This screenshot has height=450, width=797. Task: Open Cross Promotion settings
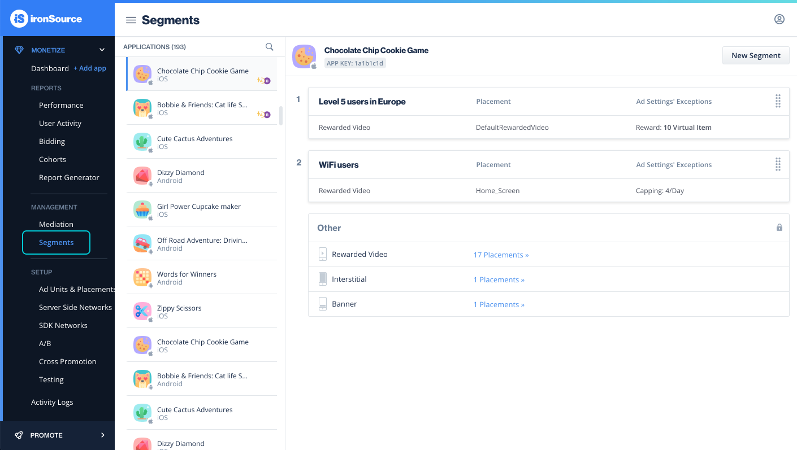[67, 361]
